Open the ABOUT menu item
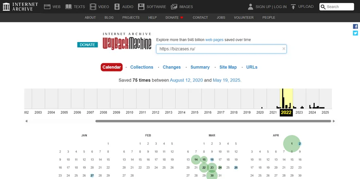 click(90, 17)
